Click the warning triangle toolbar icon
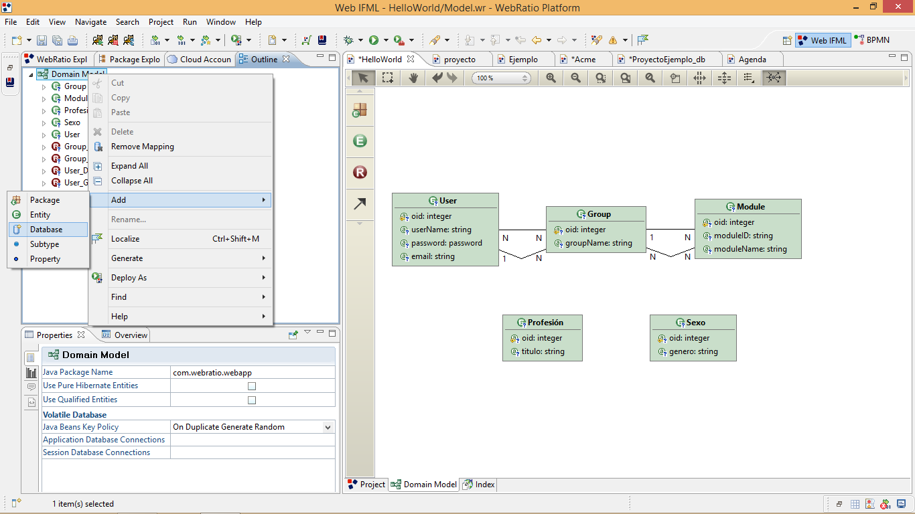This screenshot has width=915, height=514. pyautogui.click(x=612, y=40)
